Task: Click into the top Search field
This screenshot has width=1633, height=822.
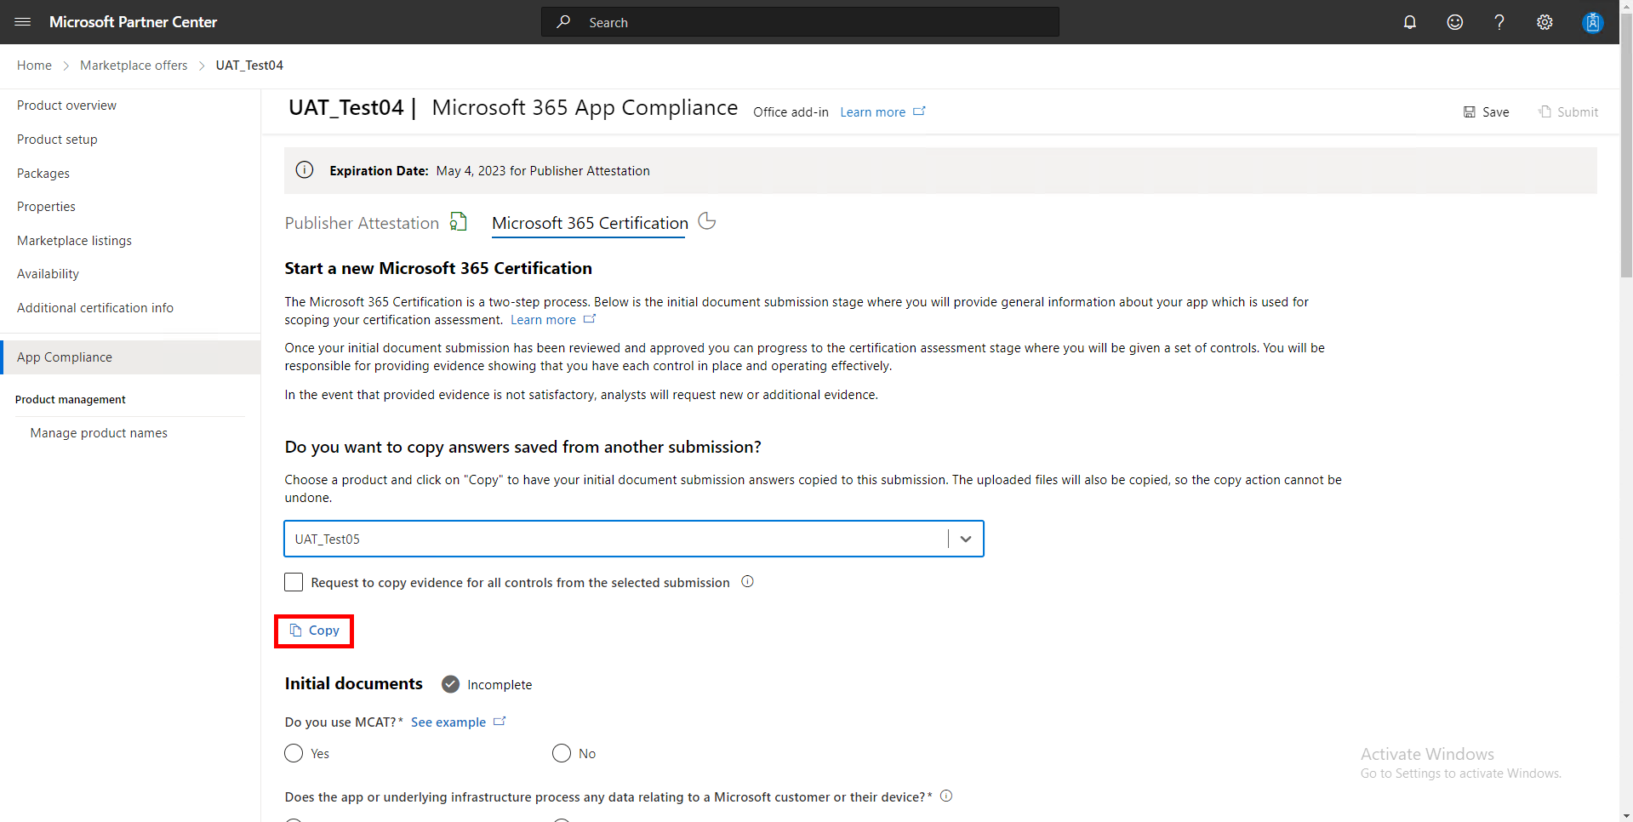Action: pos(800,22)
